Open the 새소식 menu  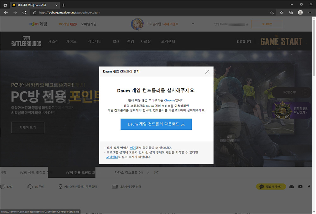click(x=53, y=41)
